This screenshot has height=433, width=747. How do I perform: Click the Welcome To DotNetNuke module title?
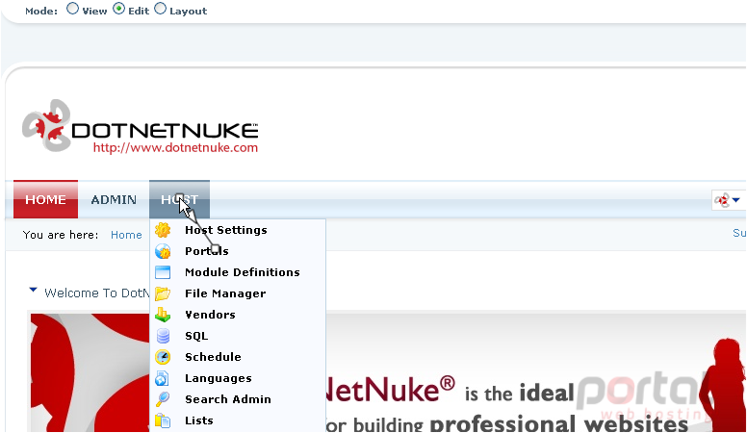96,293
